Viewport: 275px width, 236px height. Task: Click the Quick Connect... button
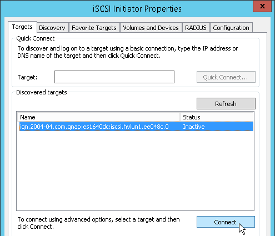226,77
